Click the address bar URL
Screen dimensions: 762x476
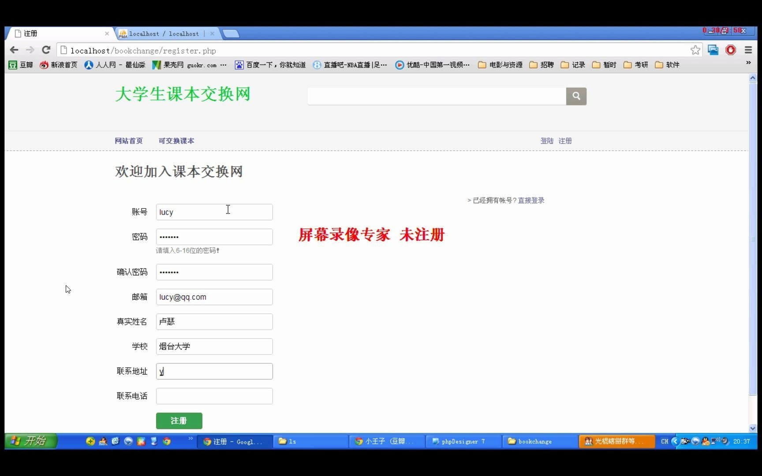point(143,51)
